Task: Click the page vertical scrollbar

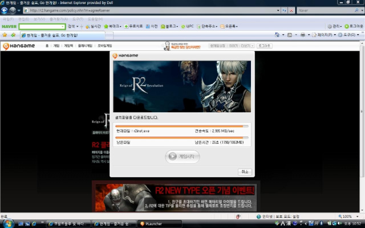Action: click(x=363, y=112)
